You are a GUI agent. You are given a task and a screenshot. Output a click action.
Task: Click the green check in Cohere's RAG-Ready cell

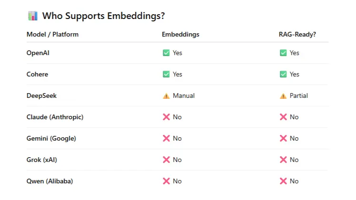(x=283, y=74)
